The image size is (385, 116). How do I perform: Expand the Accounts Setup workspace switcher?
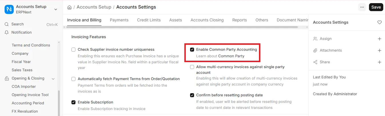(x=56, y=9)
